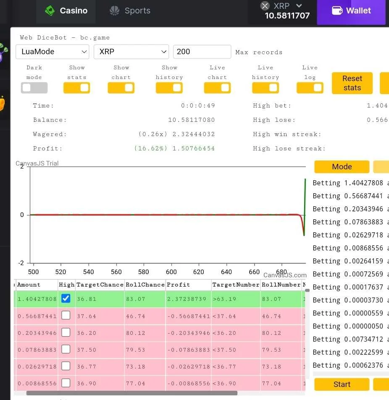The height and width of the screenshot is (400, 389).
Task: Click the Reset stats button
Action: click(352, 83)
